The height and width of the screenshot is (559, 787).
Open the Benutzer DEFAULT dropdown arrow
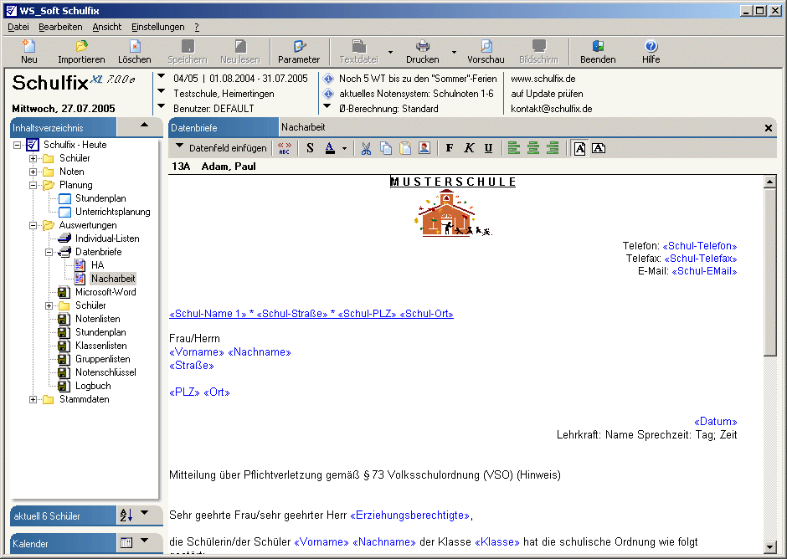(161, 106)
